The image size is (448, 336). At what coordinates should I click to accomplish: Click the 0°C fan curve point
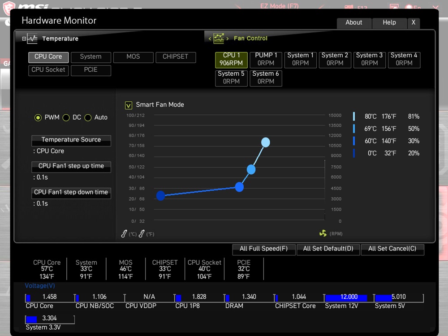pos(160,196)
